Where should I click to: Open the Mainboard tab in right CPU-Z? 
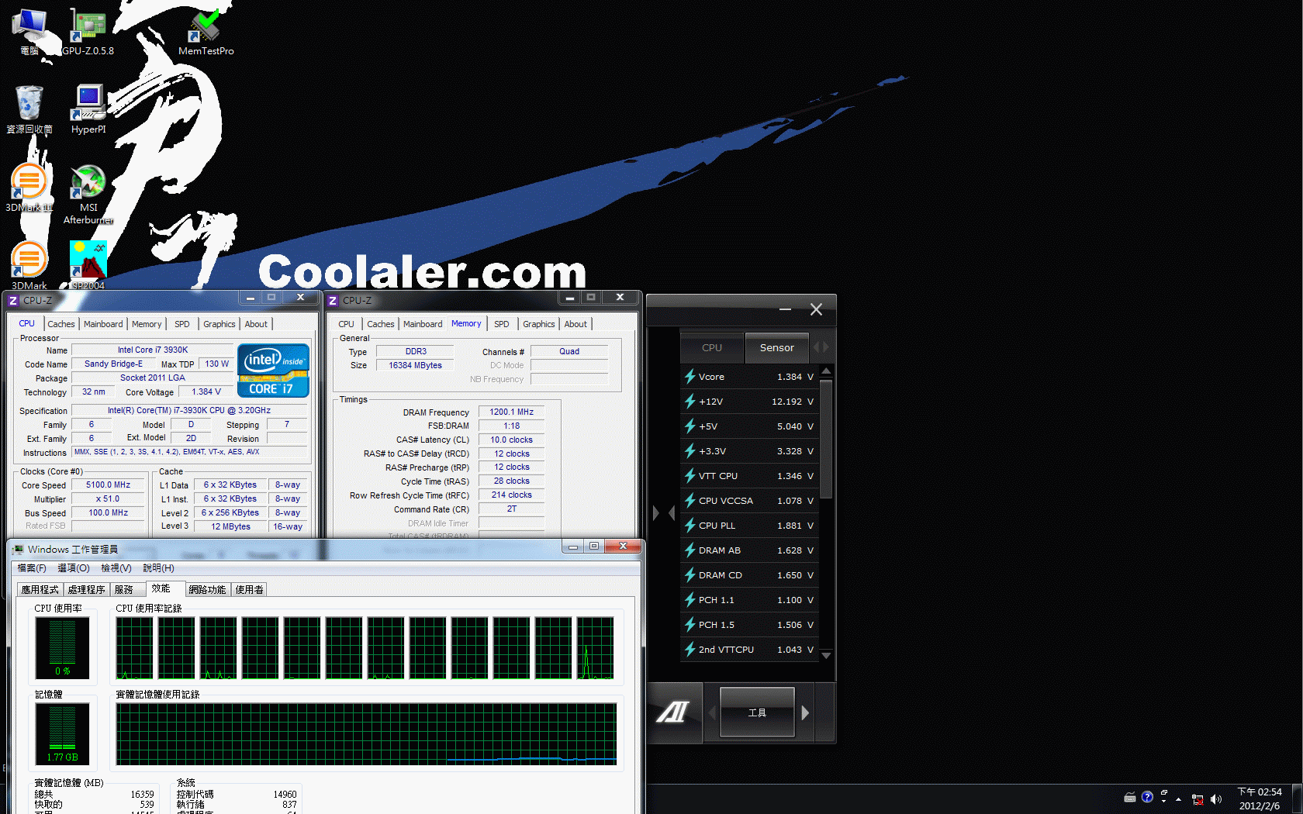point(423,324)
